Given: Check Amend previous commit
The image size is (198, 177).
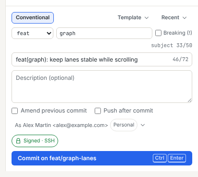Looking at the screenshot, I should click(x=15, y=111).
